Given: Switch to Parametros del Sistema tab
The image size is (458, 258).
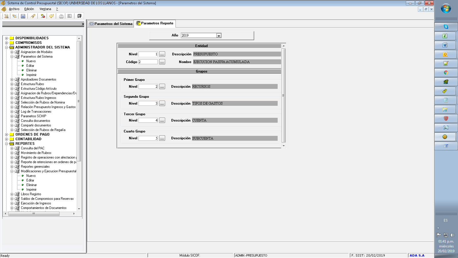Looking at the screenshot, I should click(111, 24).
